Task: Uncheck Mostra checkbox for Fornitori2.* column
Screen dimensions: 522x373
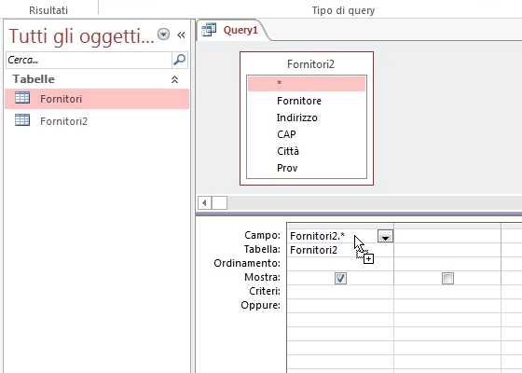Action: (x=340, y=278)
